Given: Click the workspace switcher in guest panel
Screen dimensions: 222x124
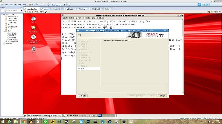Looking at the screenshot, I should point(106,115).
